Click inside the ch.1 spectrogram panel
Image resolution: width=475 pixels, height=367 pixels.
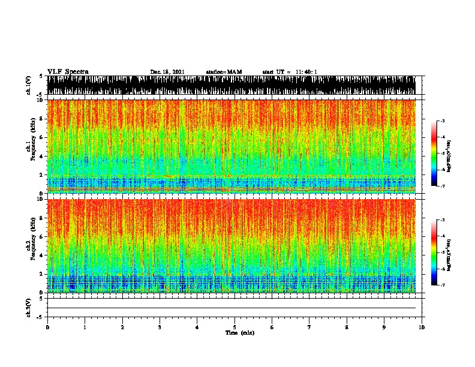coord(231,146)
